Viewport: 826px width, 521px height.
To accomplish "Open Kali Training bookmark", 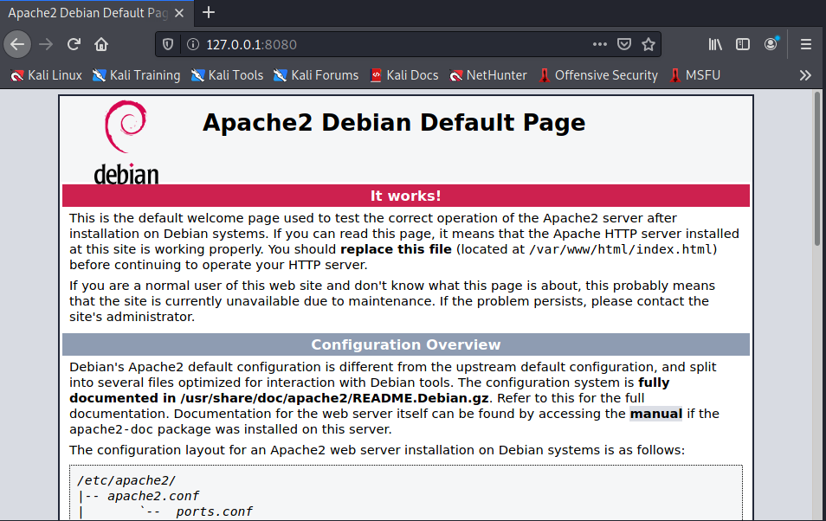I will [x=137, y=75].
